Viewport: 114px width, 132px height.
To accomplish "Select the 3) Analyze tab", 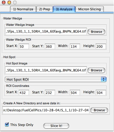I will click(64, 9).
